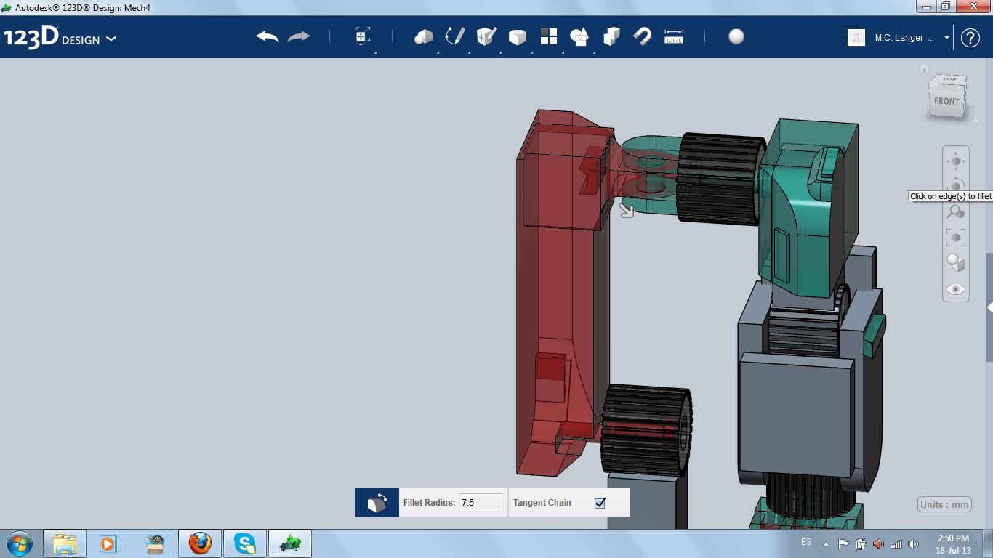Open Skype from the taskbar
The image size is (993, 558).
tap(245, 543)
